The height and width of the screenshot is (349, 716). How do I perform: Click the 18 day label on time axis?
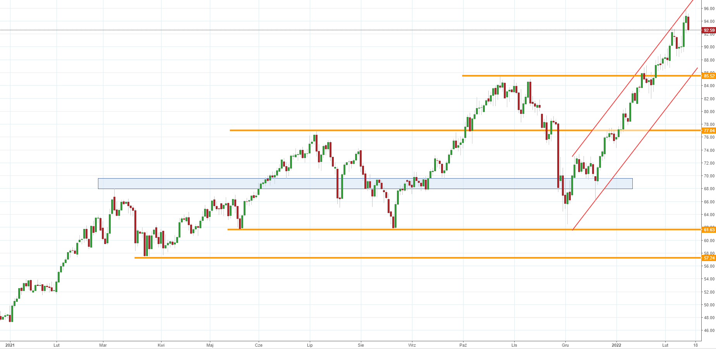(696, 345)
